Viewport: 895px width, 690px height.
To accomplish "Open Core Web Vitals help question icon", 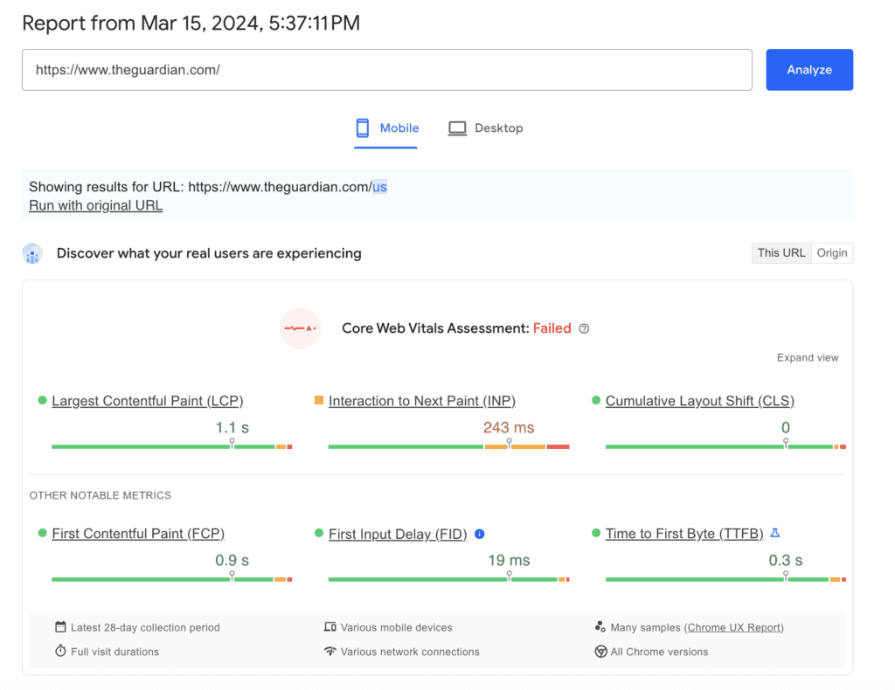I will pos(584,328).
